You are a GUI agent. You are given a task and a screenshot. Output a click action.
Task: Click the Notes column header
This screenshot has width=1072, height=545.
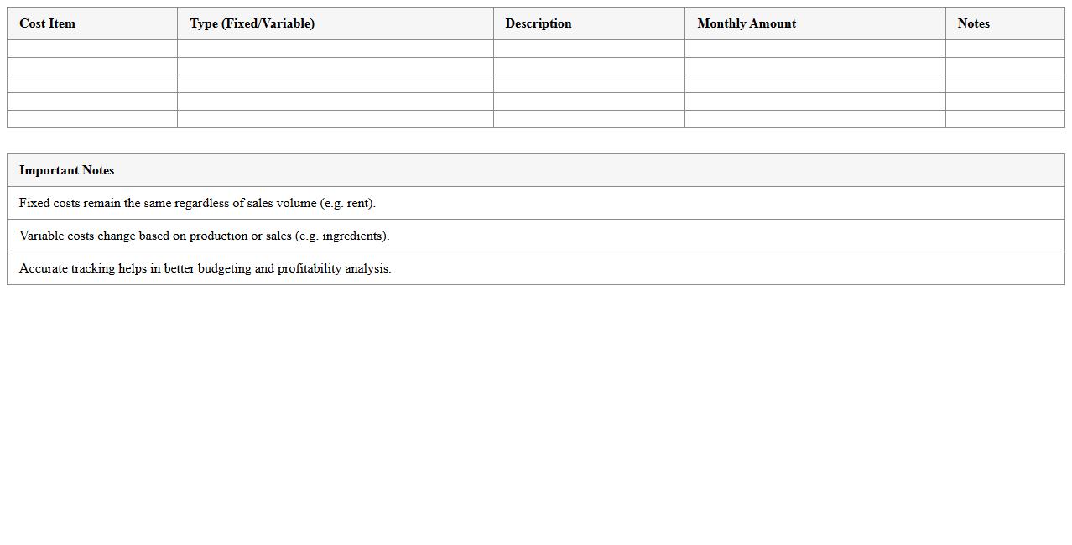(x=973, y=23)
